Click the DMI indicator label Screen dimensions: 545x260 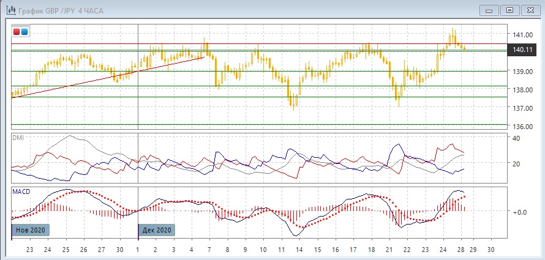coord(18,138)
